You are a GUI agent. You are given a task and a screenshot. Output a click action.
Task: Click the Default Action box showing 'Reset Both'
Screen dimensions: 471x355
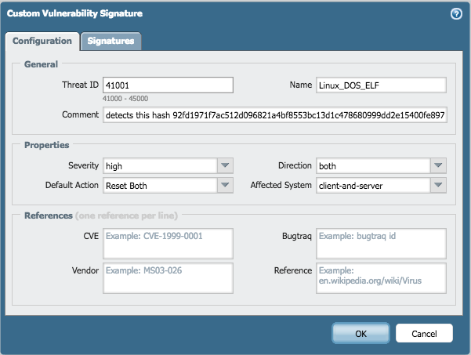coord(159,185)
